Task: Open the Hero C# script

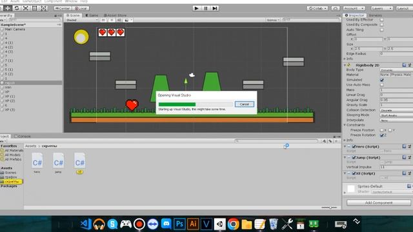Action: [37, 163]
